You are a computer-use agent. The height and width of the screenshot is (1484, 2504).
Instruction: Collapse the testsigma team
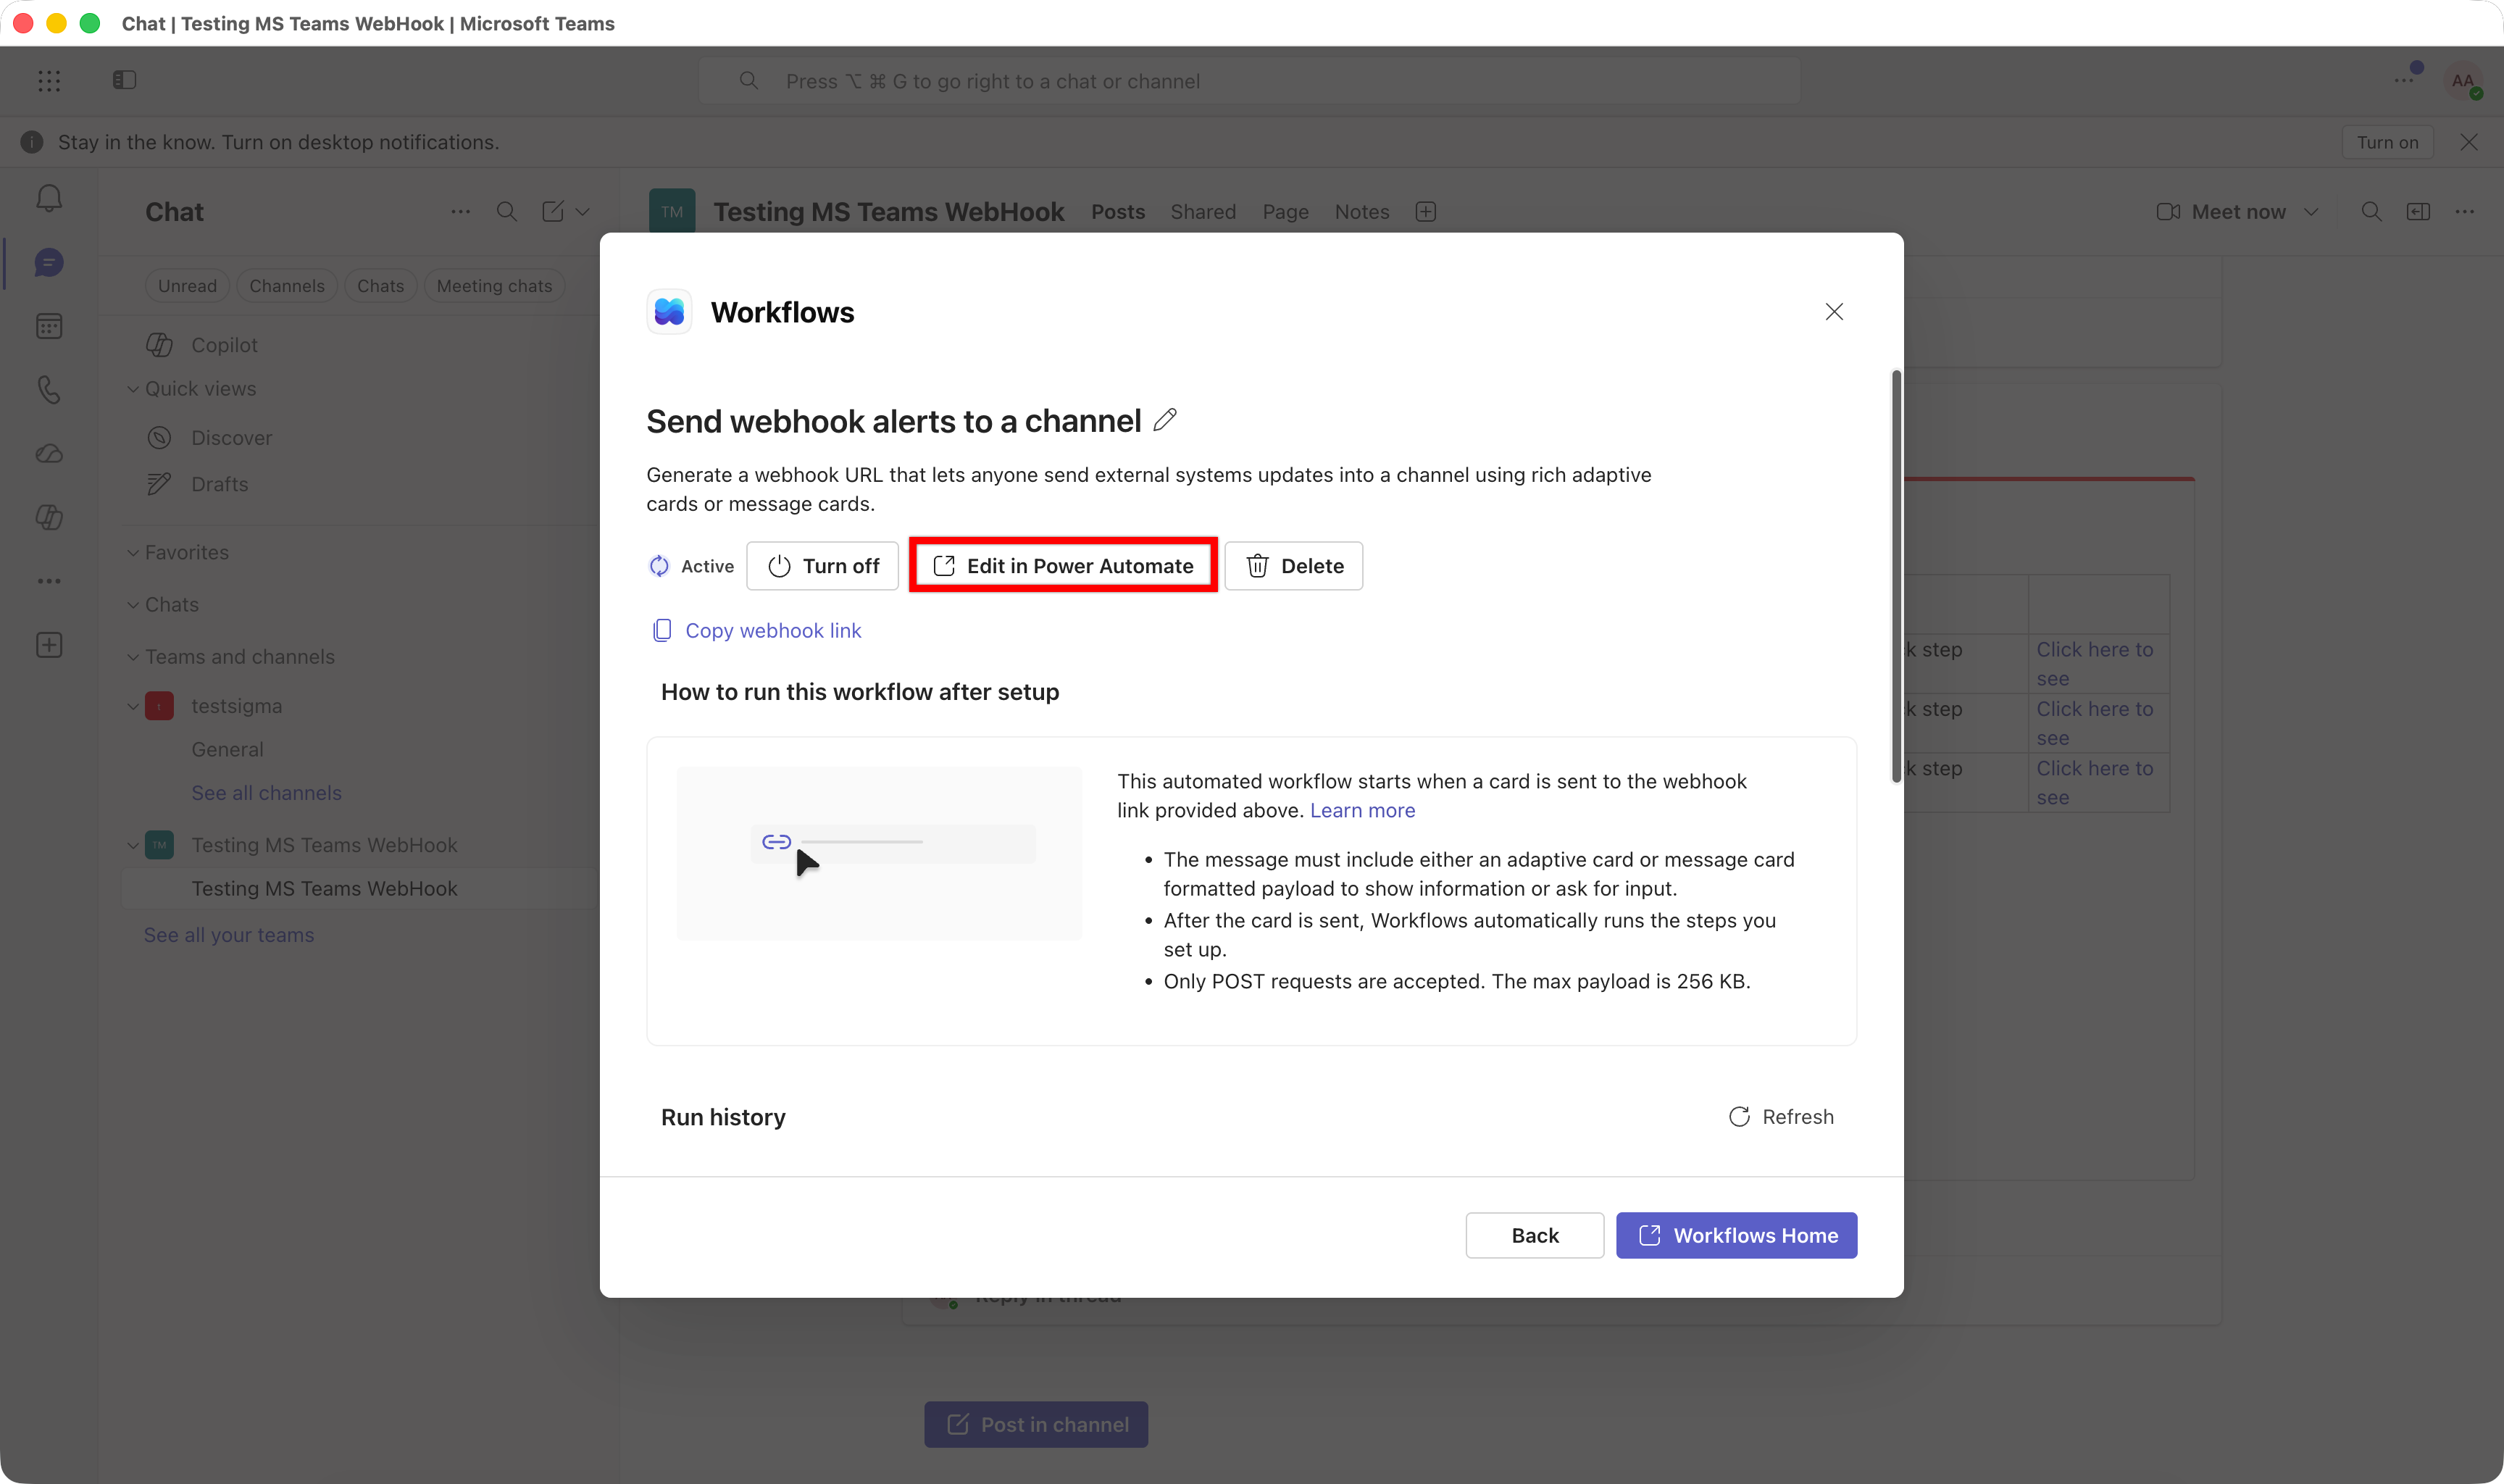132,706
